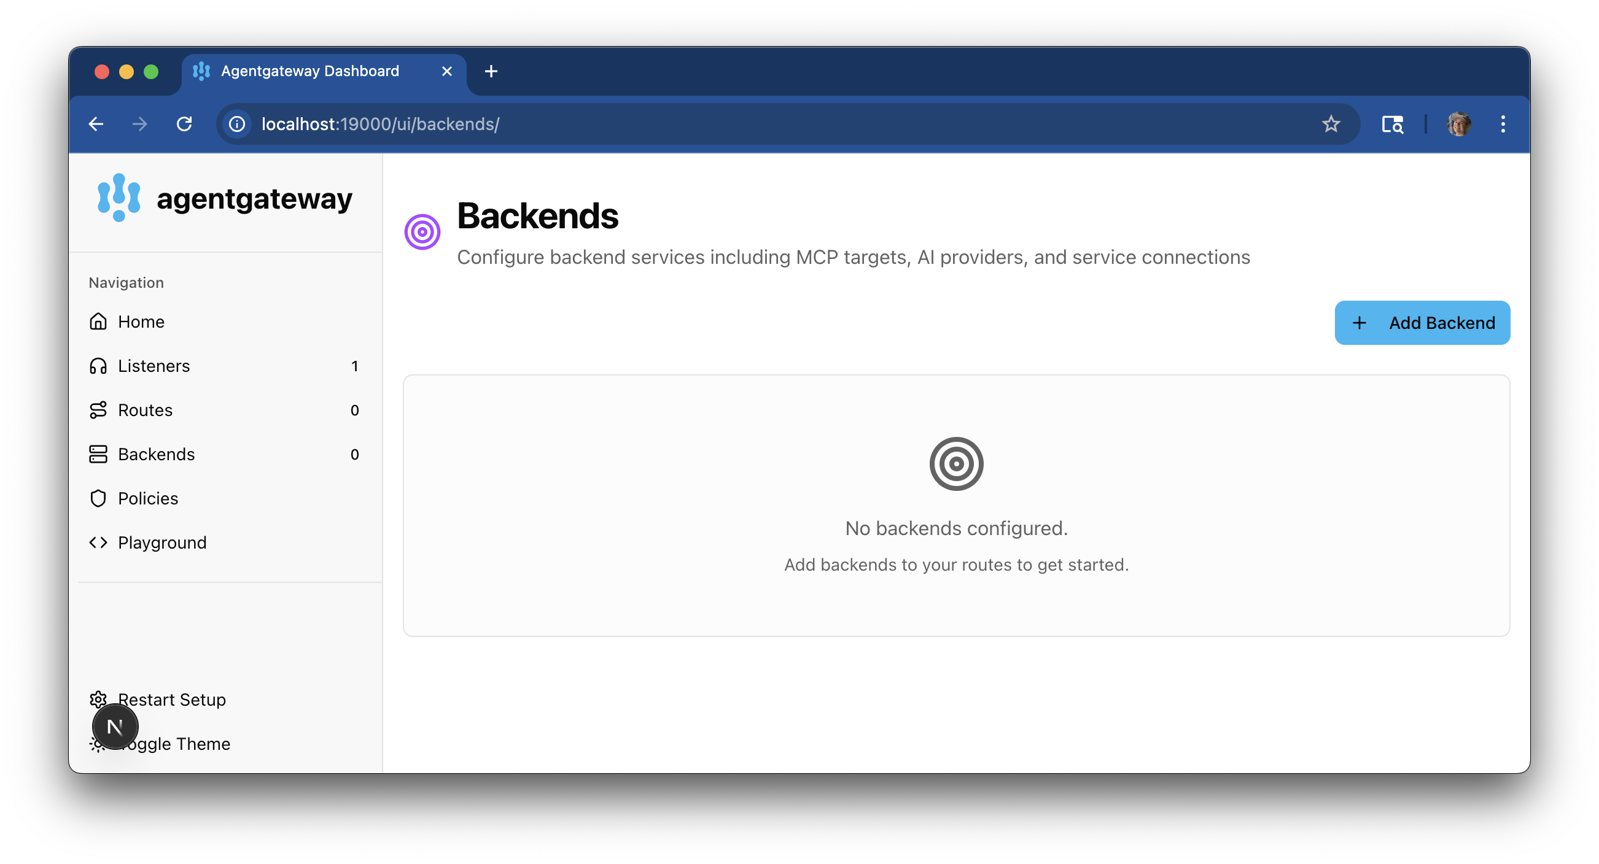Open a new browser tab
The image size is (1599, 864).
[x=491, y=71]
